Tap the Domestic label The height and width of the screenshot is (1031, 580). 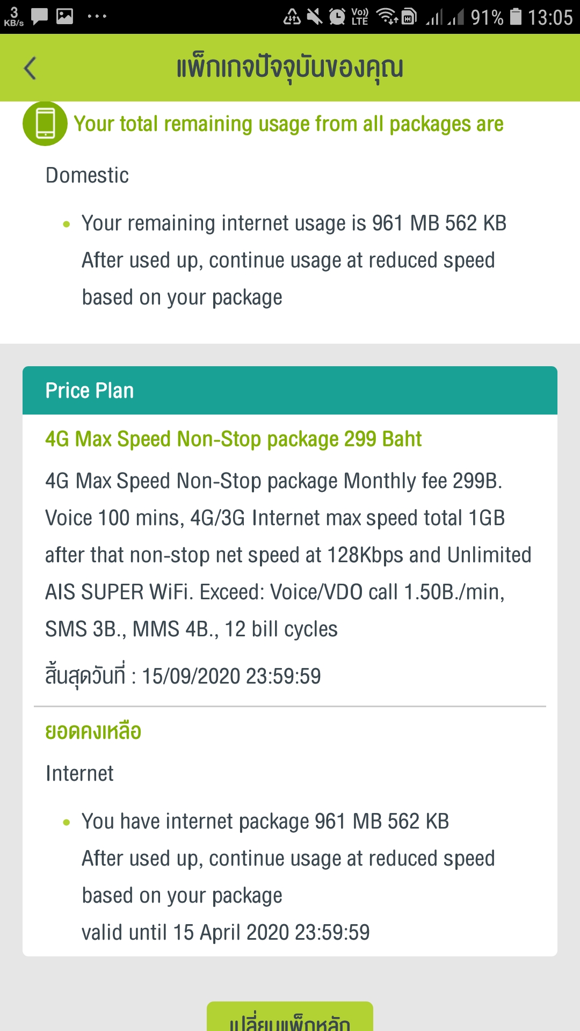[x=87, y=175]
